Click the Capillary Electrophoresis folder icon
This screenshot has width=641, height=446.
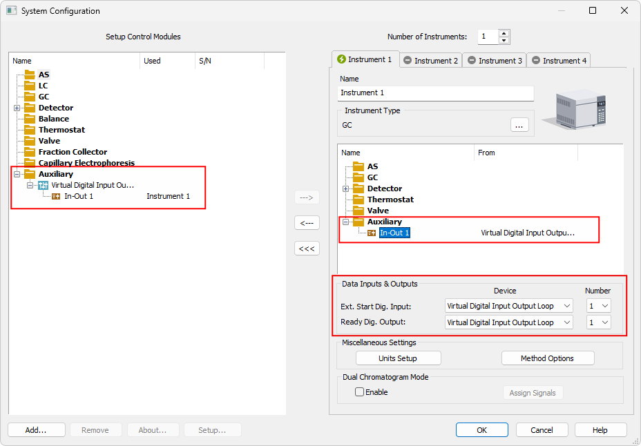pyautogui.click(x=29, y=163)
